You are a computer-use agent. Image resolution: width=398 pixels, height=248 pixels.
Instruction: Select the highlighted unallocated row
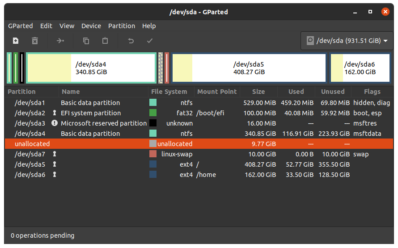point(199,144)
